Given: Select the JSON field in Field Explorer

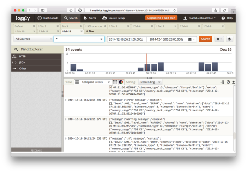Looking at the screenshot, I should tap(22, 62).
